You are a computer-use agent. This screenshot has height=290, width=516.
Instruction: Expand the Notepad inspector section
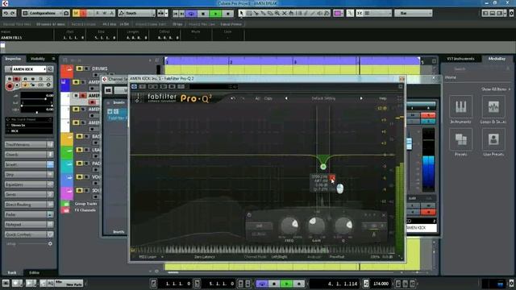coord(29,224)
